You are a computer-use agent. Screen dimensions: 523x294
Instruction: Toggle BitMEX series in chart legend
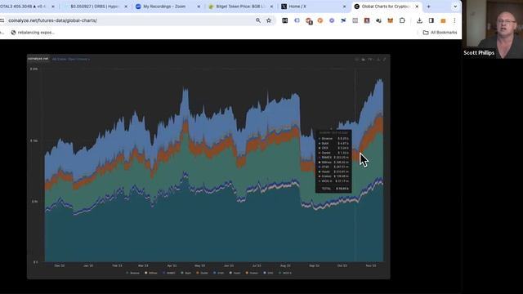(x=169, y=273)
